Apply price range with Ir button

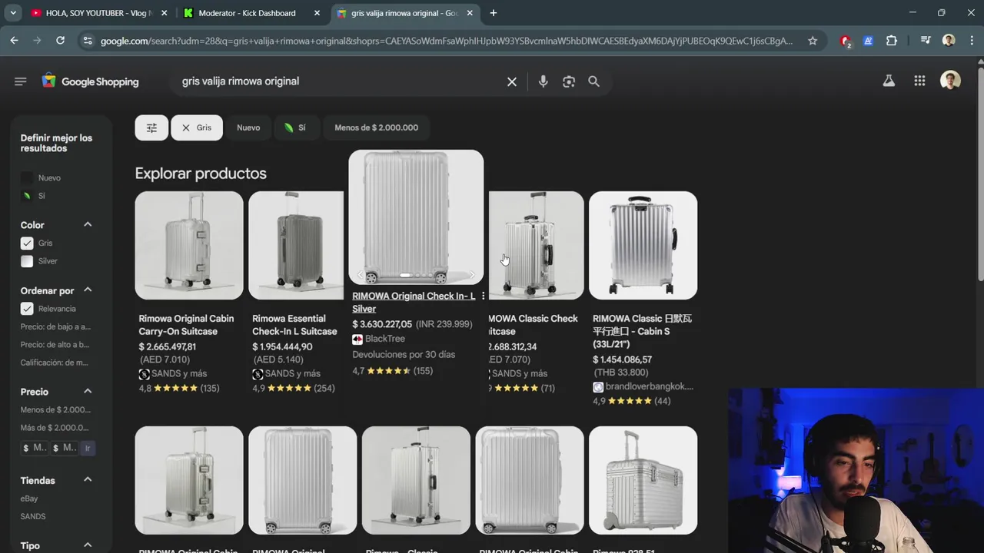click(88, 448)
